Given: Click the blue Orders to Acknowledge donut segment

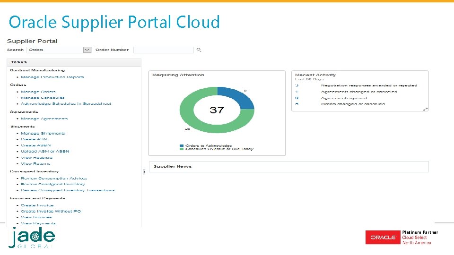Looking at the screenshot, I should [x=239, y=97].
